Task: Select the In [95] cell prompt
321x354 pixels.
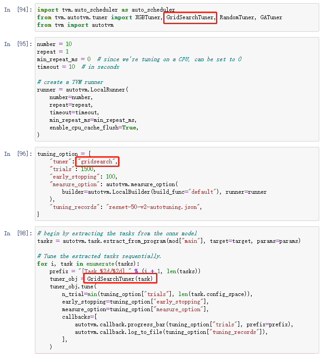Action: [x=18, y=44]
